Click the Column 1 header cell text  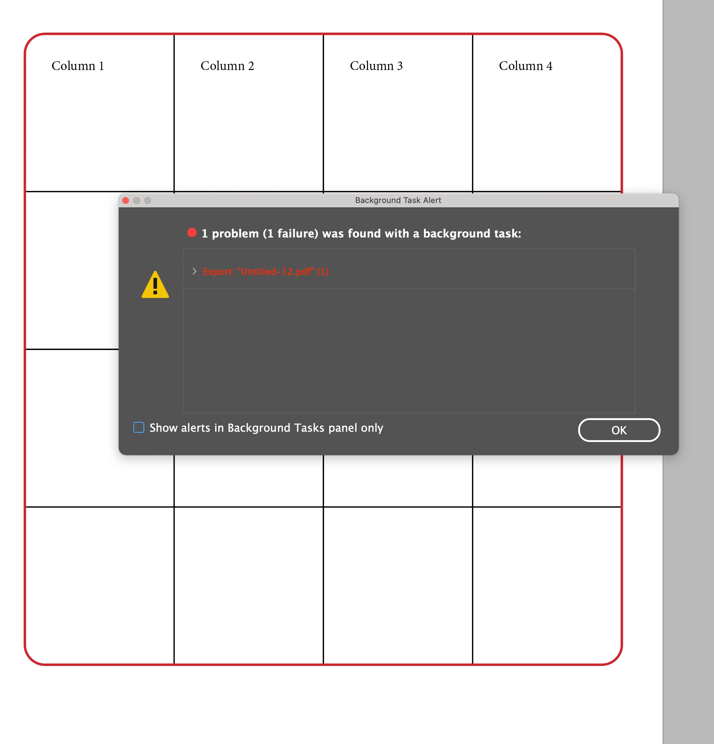pyautogui.click(x=78, y=66)
